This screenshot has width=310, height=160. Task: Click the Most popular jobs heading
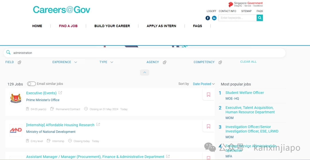(x=236, y=84)
